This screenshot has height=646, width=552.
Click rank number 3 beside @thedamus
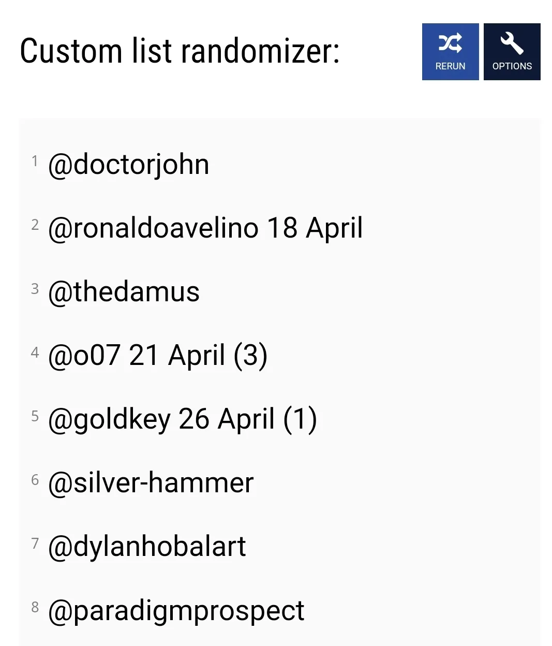tap(35, 288)
